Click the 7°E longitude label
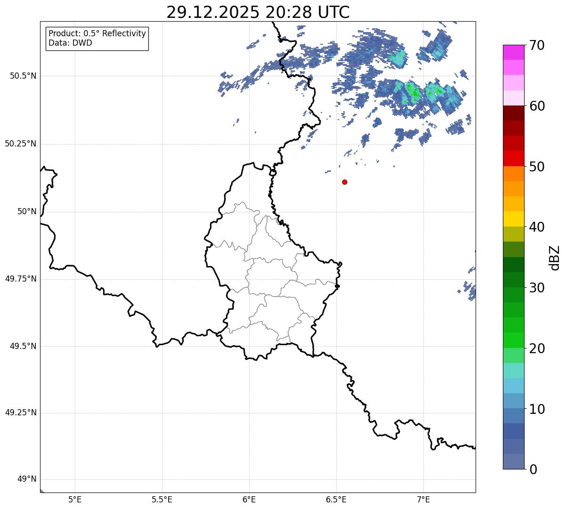Viewport: 566px width, 509px height. (x=423, y=499)
